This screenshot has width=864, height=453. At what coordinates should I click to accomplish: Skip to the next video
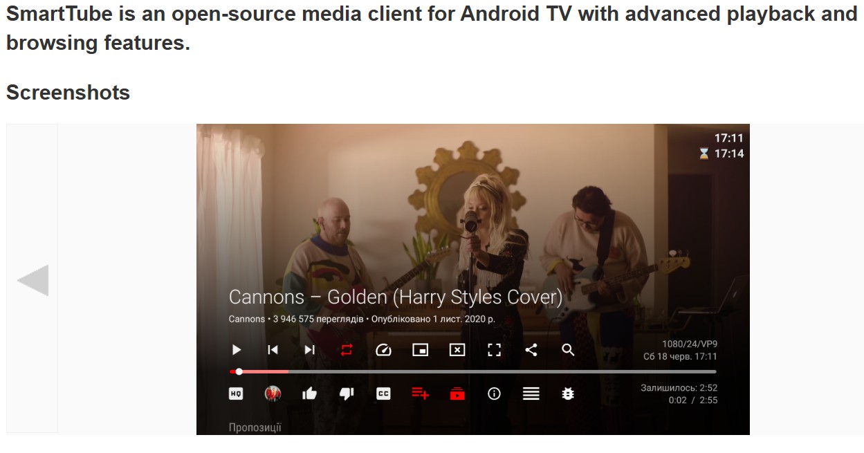310,350
